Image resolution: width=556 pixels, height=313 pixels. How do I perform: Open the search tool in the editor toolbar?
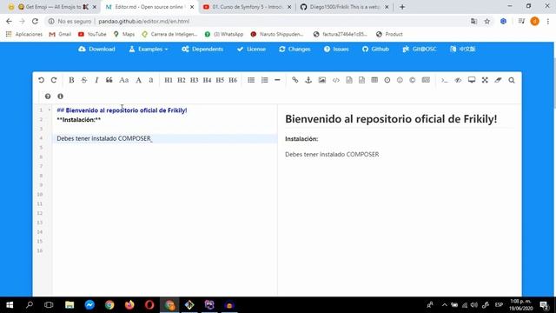click(512, 80)
